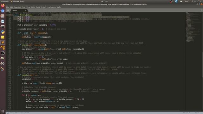Viewport: 203px width, 114px height.
Task: Open the Tools menu
Action: point(38,7)
